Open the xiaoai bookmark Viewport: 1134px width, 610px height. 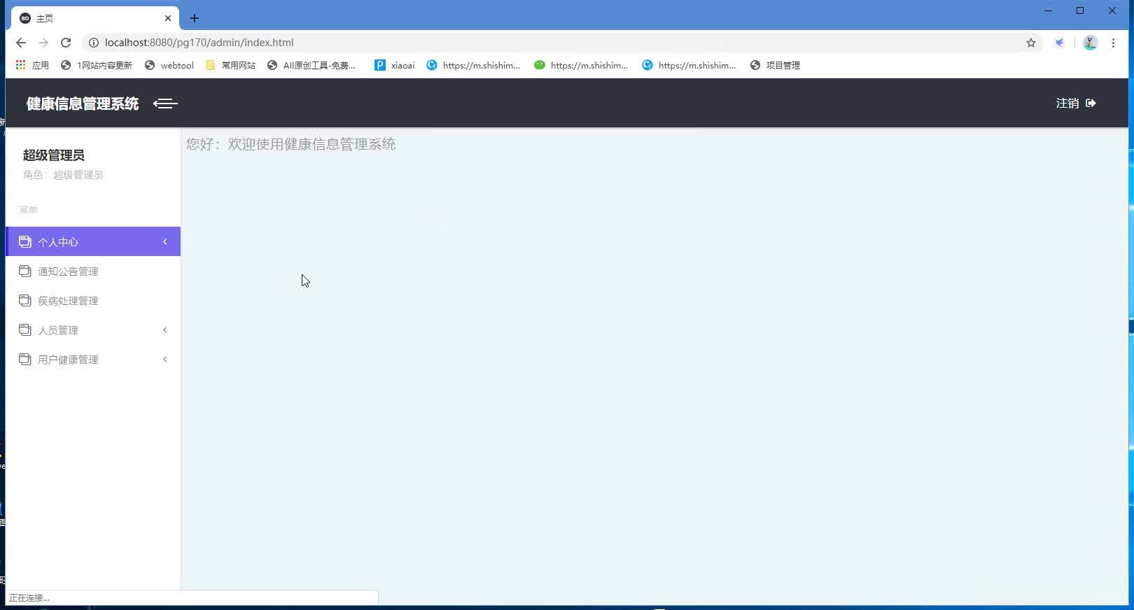pyautogui.click(x=395, y=65)
